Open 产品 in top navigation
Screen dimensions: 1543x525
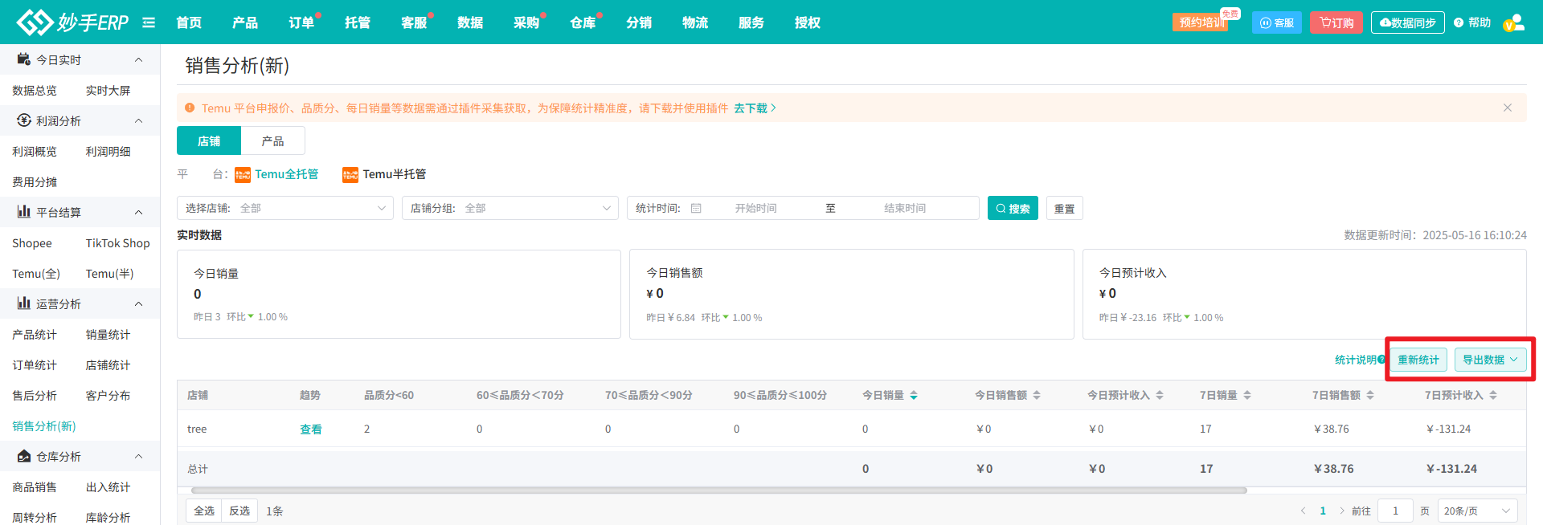[x=245, y=22]
